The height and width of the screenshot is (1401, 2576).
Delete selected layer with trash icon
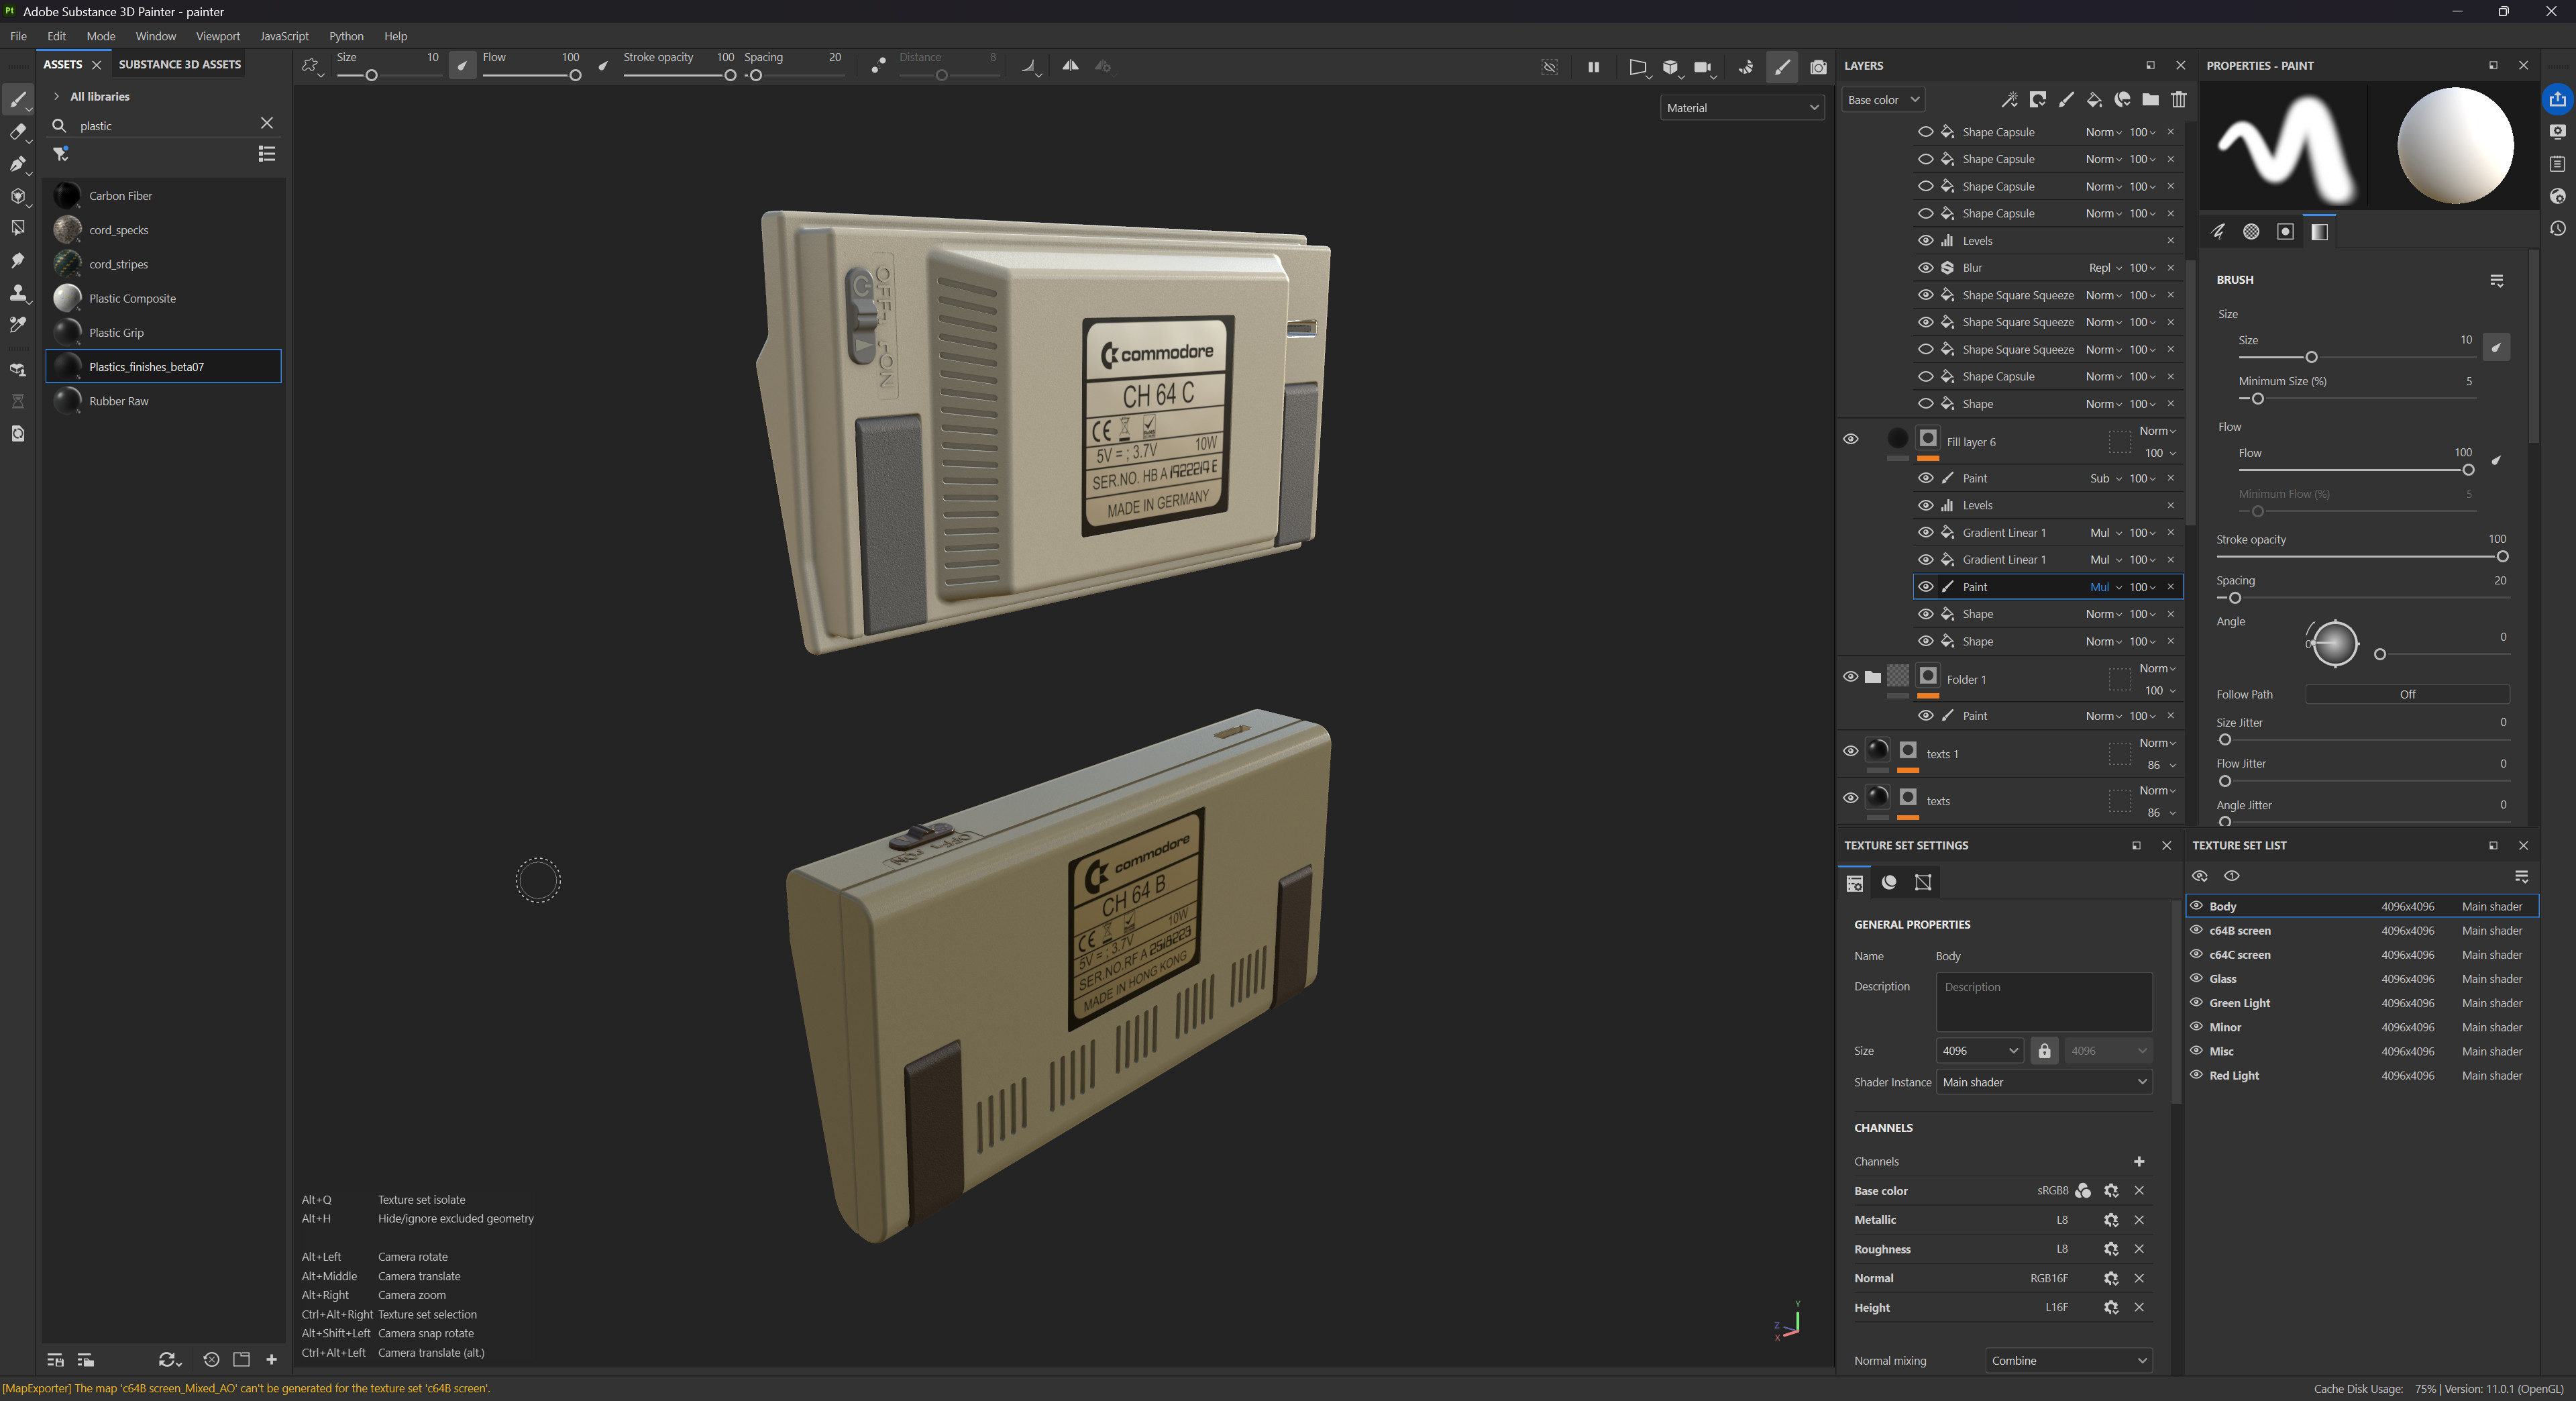[x=2178, y=99]
